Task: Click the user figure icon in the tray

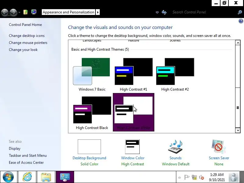Action: 234,177
